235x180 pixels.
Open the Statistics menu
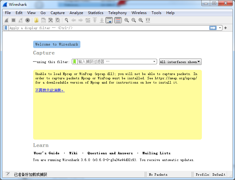pos(95,13)
